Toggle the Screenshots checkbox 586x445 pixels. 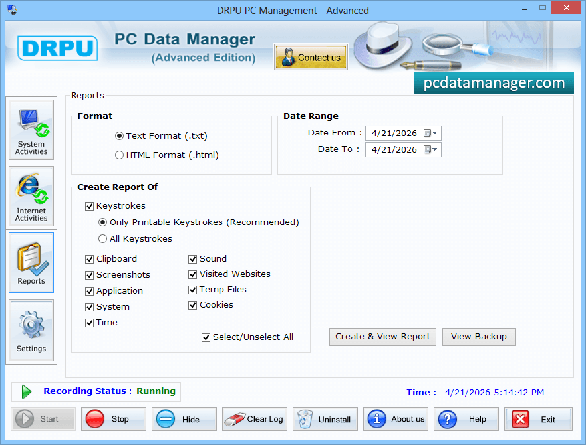[89, 275]
